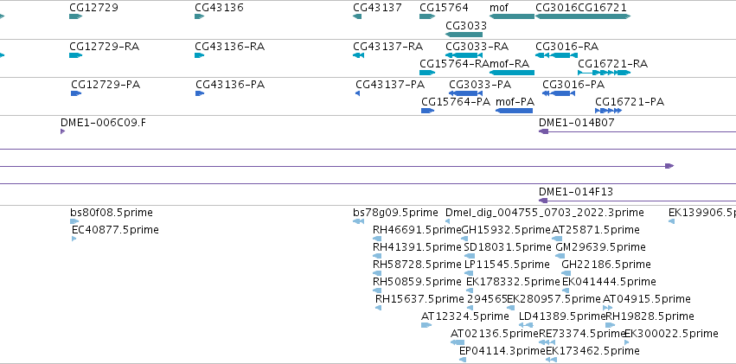The height and width of the screenshot is (364, 736).
Task: Click the DME1-006C09.F feature
Action: pyautogui.click(x=63, y=131)
